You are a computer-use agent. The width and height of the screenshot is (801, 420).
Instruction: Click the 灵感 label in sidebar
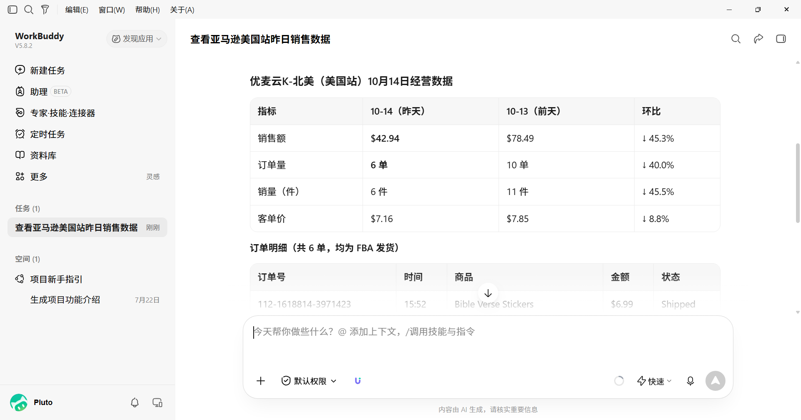point(153,177)
